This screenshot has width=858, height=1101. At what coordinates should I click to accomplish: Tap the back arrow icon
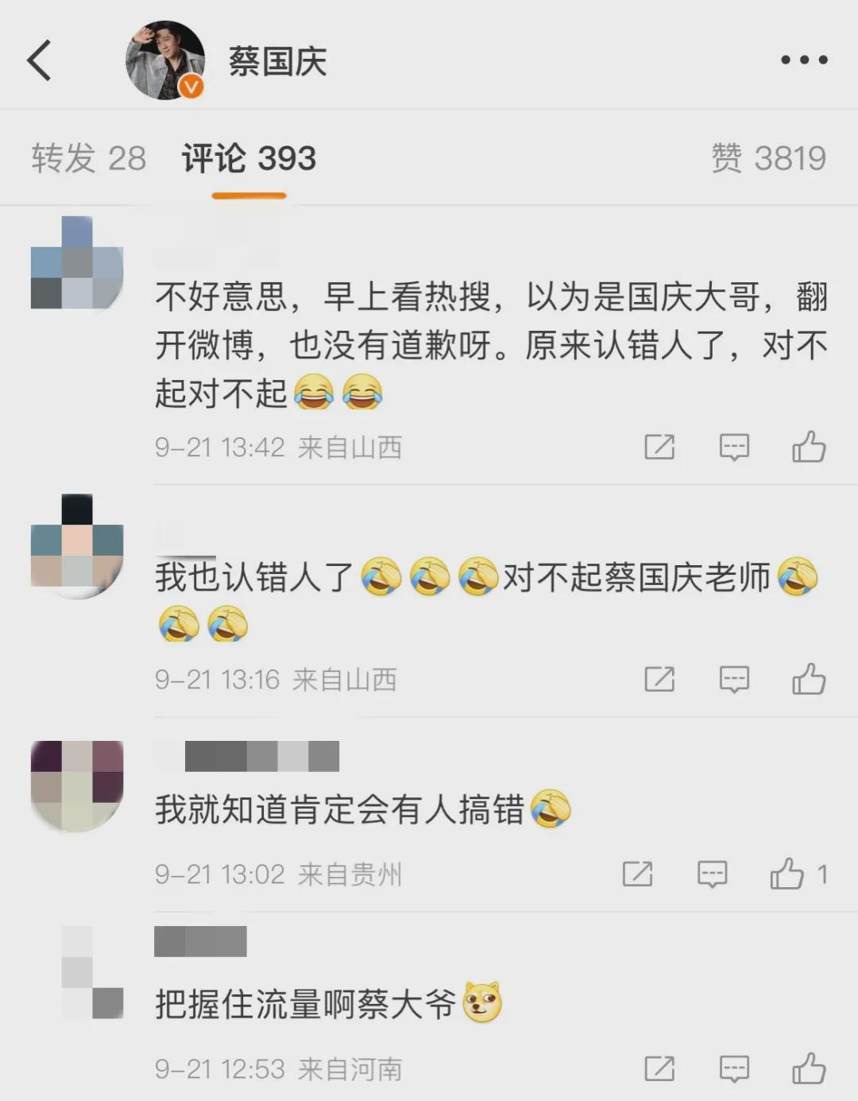point(39,60)
